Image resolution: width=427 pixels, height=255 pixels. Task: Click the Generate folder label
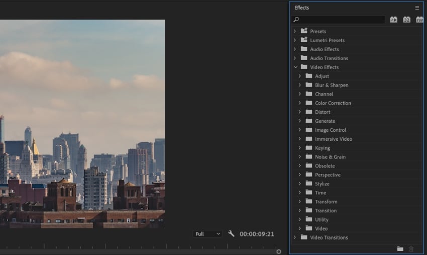click(x=325, y=121)
